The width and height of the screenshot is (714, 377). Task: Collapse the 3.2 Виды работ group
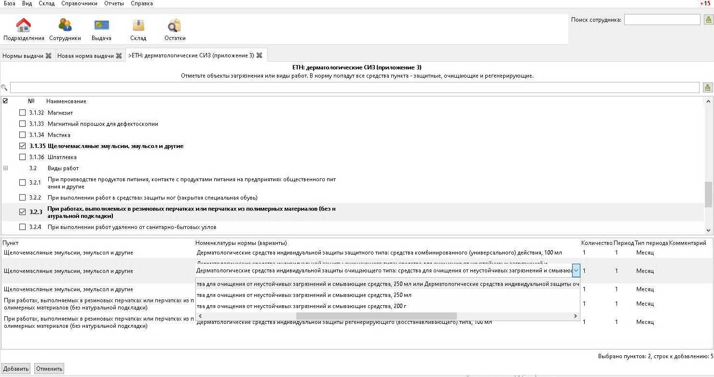pyautogui.click(x=5, y=168)
